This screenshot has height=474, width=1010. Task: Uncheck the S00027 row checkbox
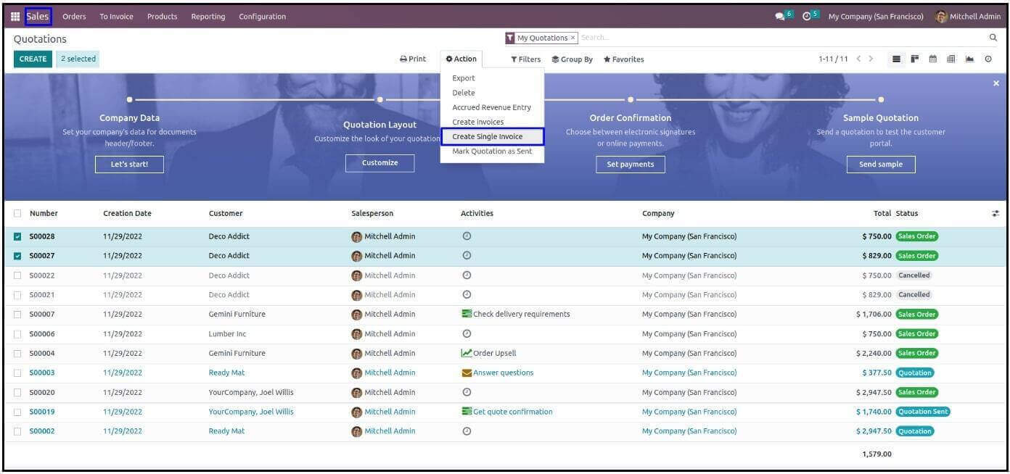click(x=17, y=255)
